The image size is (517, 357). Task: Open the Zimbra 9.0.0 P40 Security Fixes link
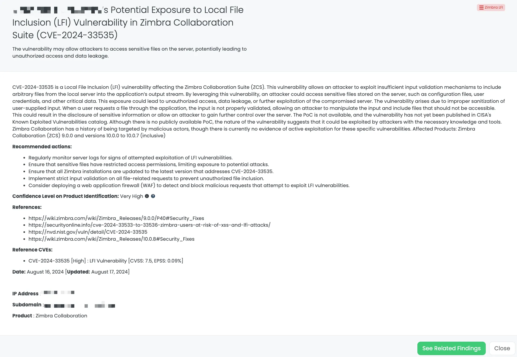point(116,218)
